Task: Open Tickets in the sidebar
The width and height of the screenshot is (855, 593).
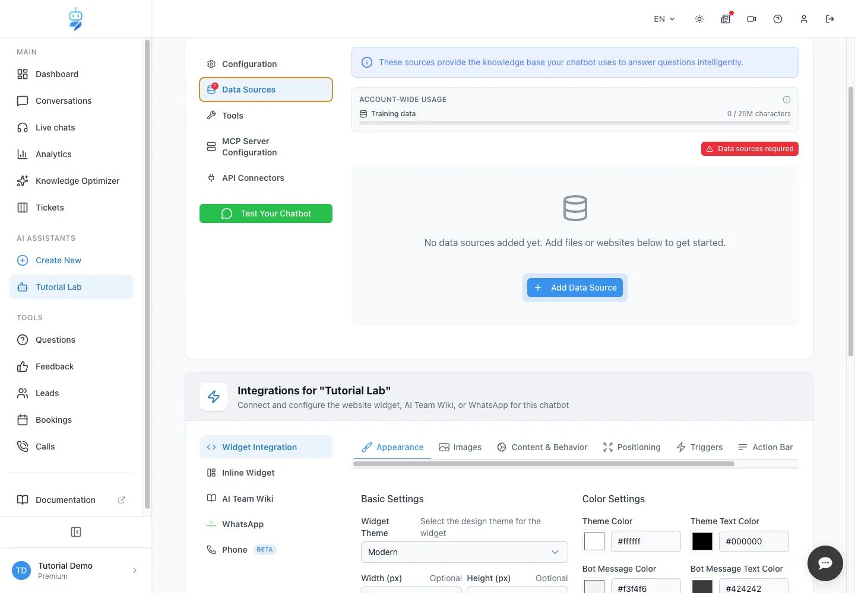Action: coord(71,208)
